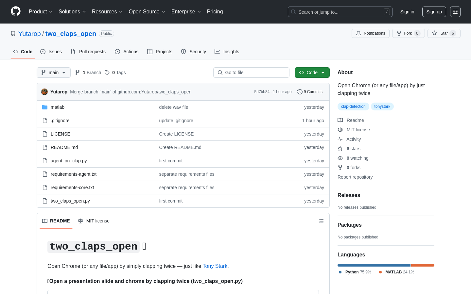The image size is (471, 294).
Task: Switch to the Issues tab
Action: click(51, 52)
